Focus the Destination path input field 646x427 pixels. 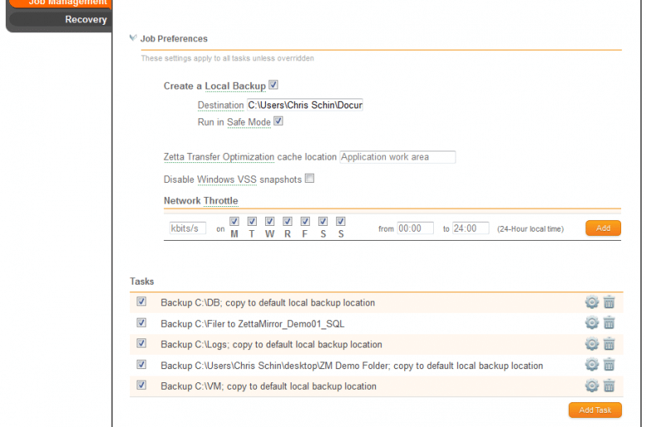[x=305, y=105]
